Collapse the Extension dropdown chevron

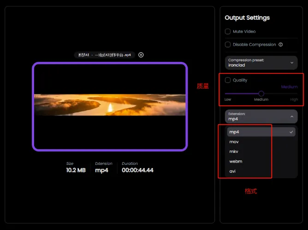pos(292,116)
